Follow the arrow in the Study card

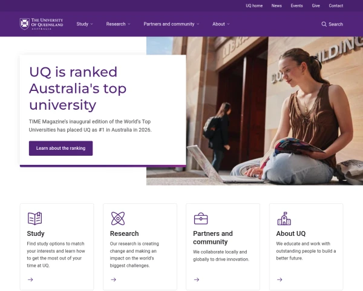[x=30, y=279]
